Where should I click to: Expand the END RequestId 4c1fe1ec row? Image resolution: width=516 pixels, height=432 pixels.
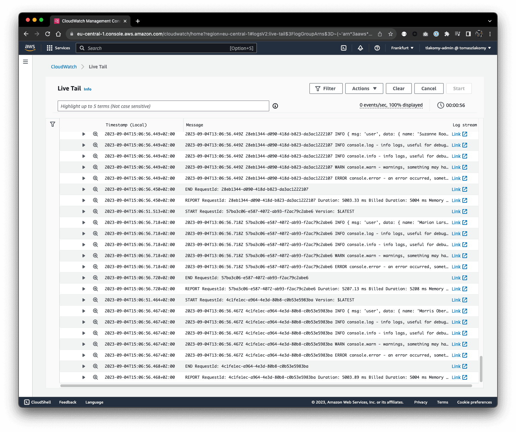click(x=84, y=366)
